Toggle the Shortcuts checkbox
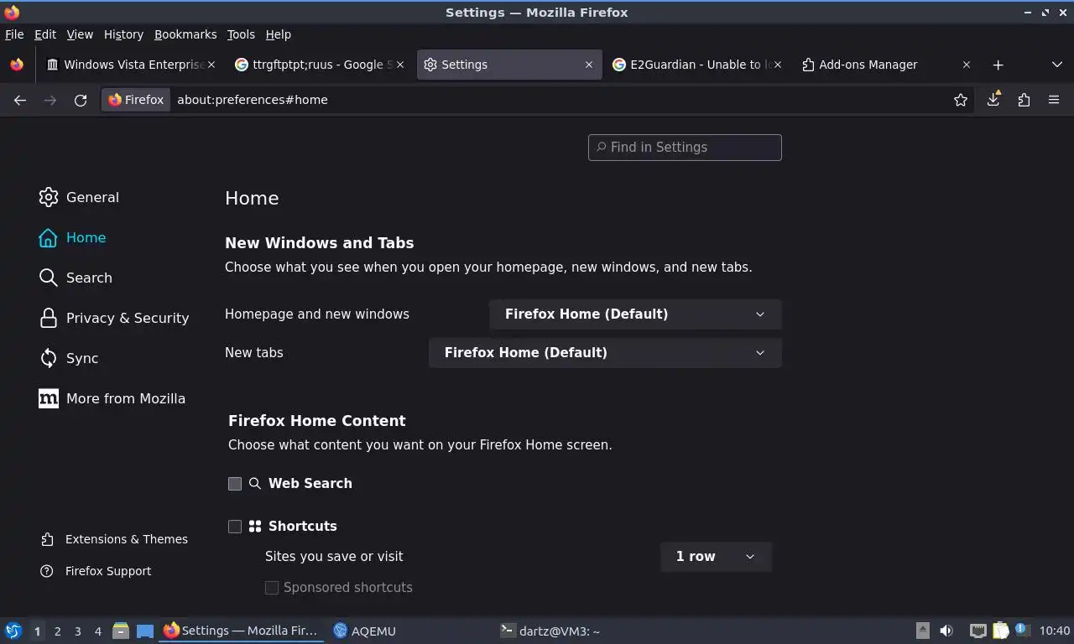 click(235, 527)
